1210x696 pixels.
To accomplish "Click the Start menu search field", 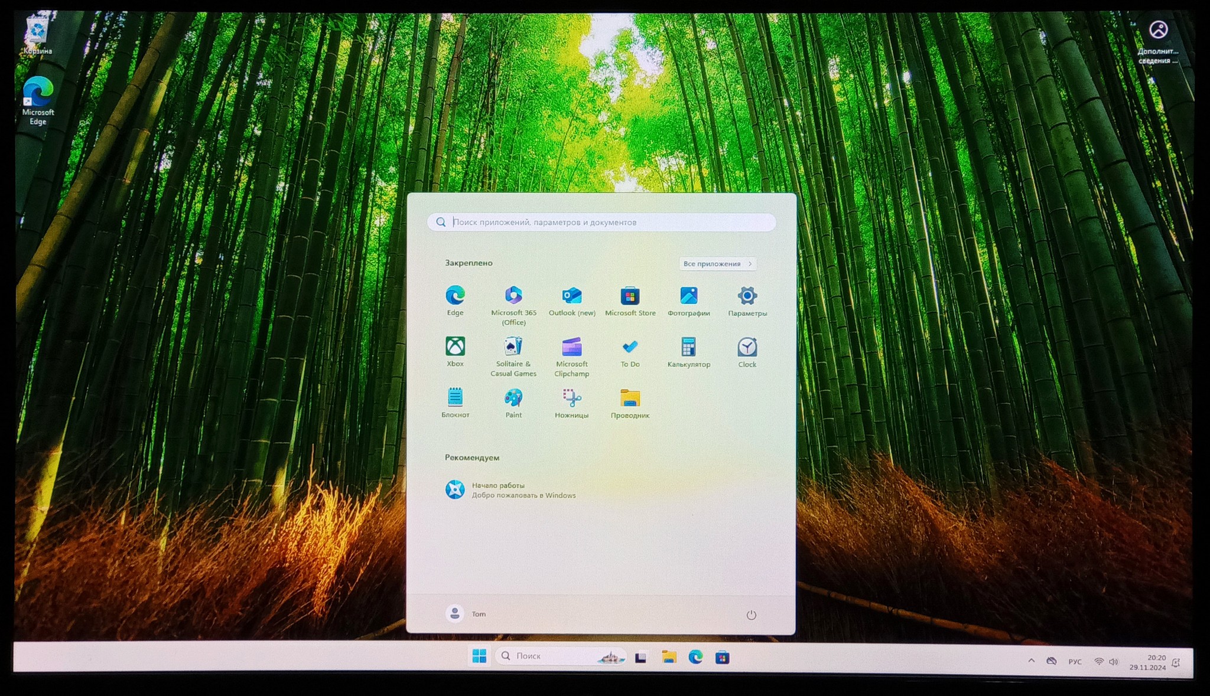I will coord(601,223).
